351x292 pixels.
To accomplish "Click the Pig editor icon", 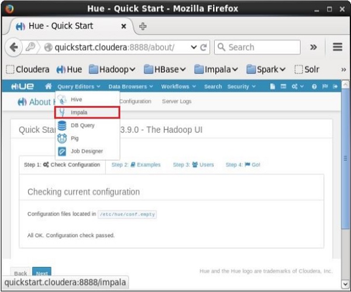I will (x=63, y=138).
